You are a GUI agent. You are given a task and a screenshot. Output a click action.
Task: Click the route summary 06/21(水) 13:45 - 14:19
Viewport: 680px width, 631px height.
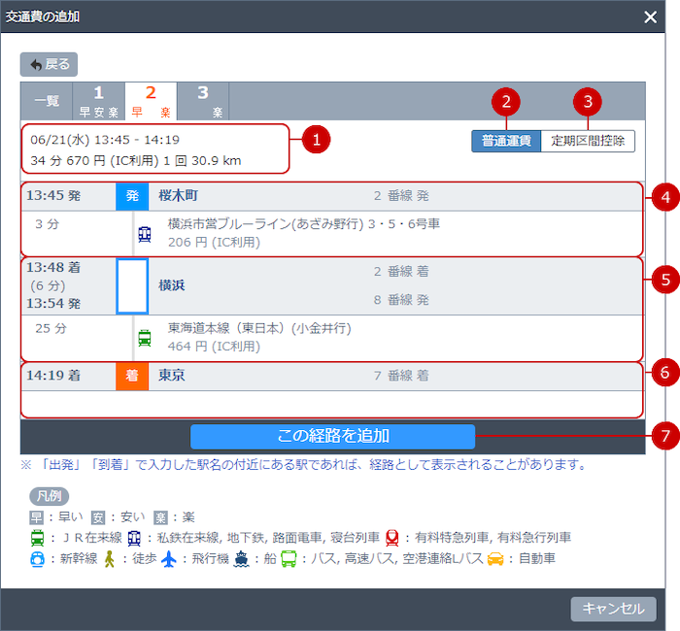(105, 140)
